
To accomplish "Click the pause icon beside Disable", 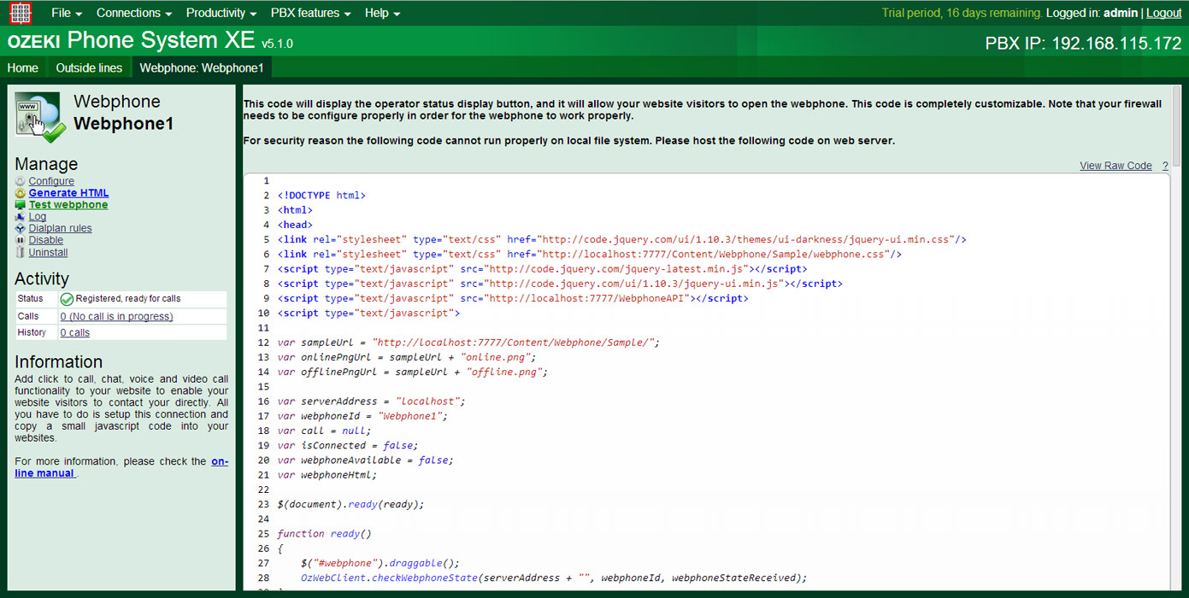I will tap(21, 240).
